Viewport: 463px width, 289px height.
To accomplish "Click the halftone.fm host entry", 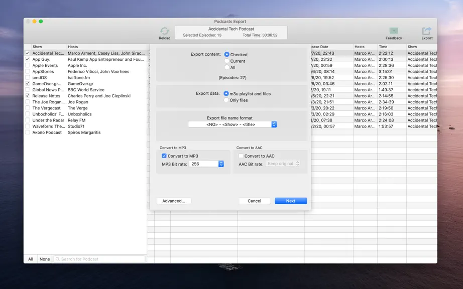I will (x=79, y=78).
